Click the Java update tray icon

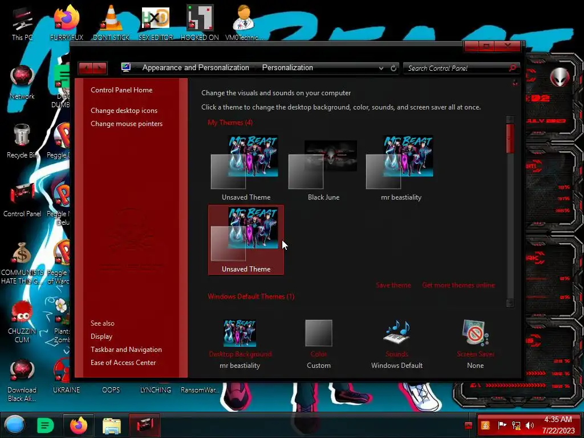coord(485,425)
